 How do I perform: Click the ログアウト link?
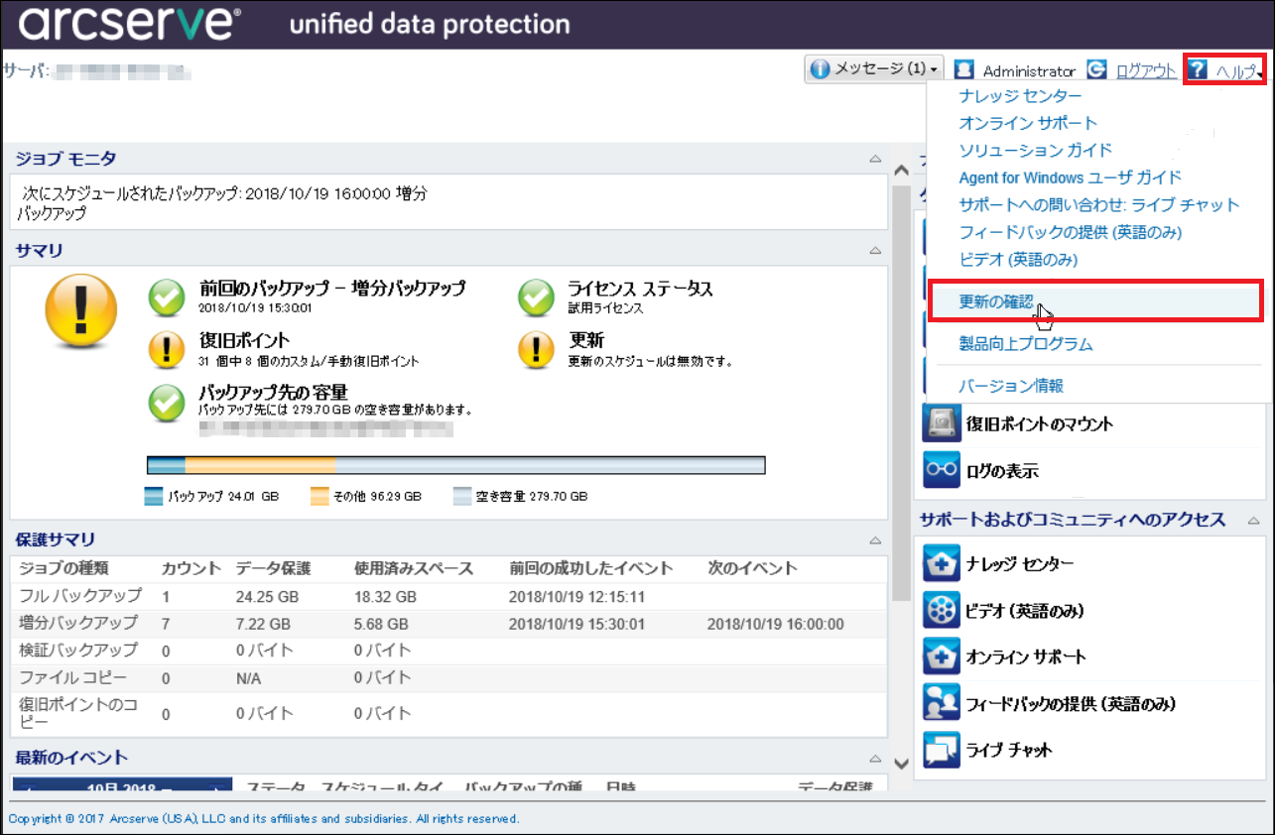click(1146, 71)
